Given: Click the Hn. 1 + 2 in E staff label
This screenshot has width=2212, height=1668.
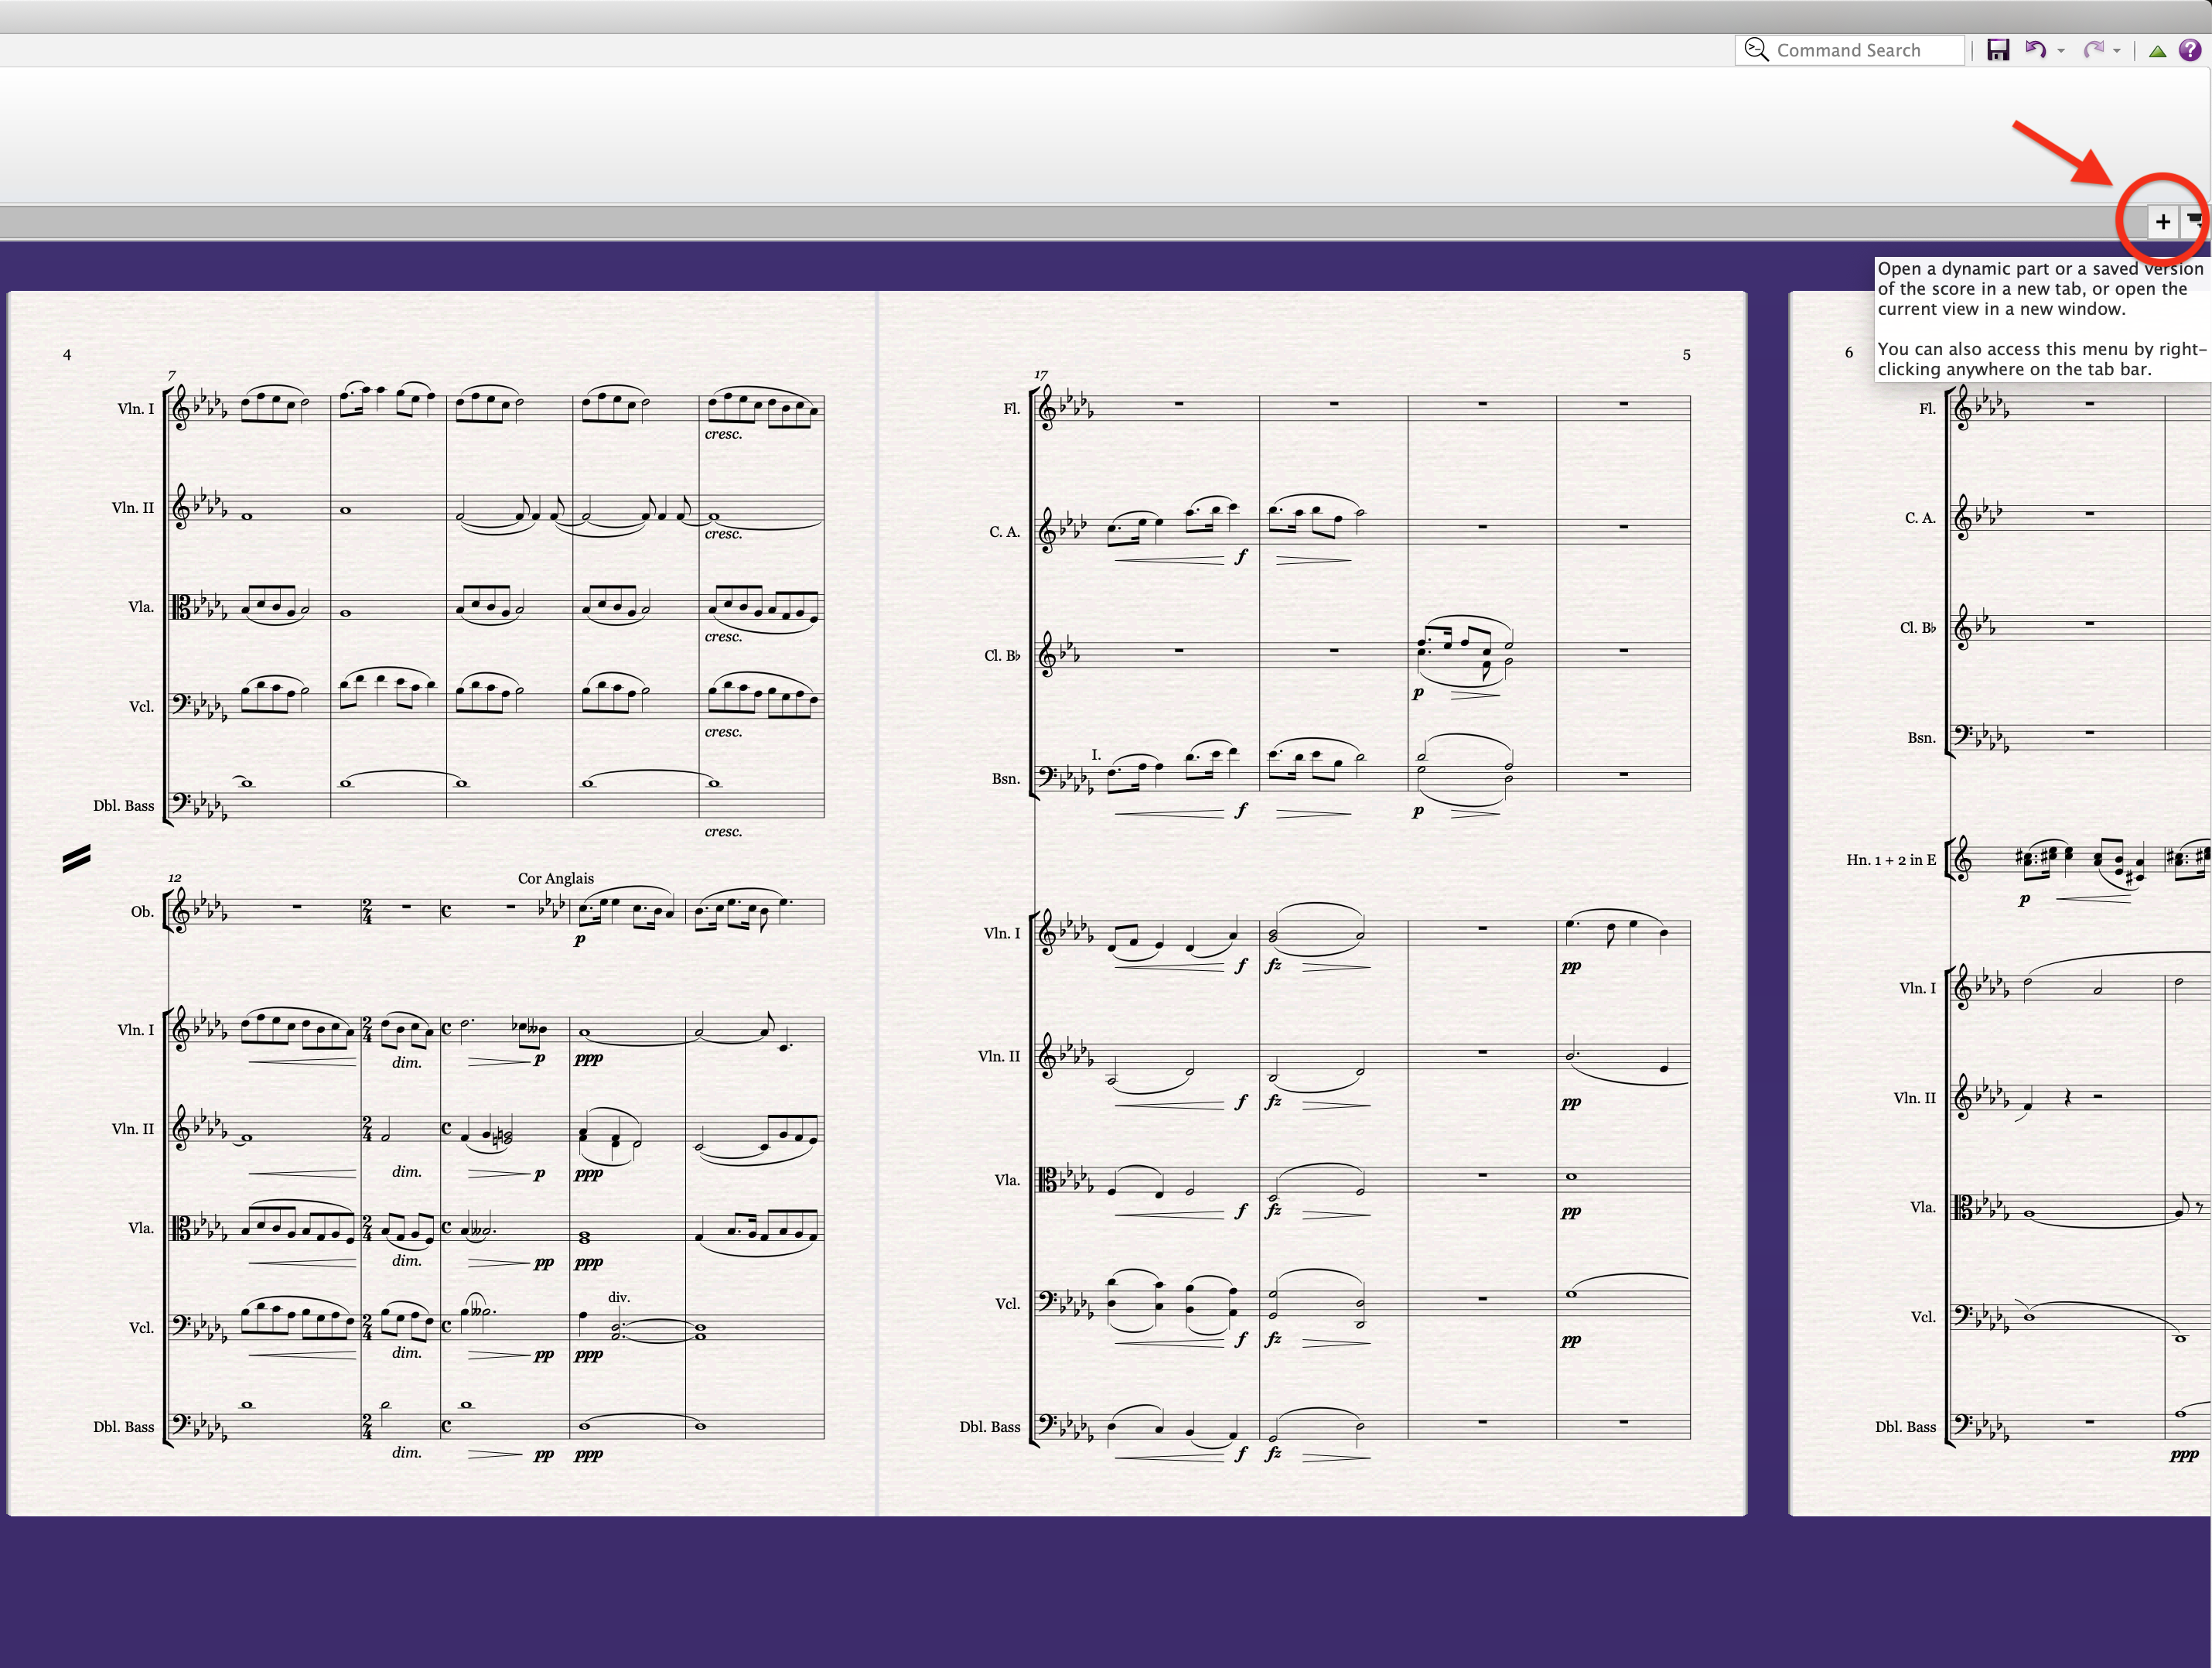Looking at the screenshot, I should click(1890, 860).
